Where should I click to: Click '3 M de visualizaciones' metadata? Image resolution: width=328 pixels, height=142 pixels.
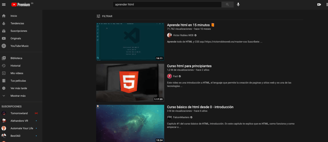179,111
